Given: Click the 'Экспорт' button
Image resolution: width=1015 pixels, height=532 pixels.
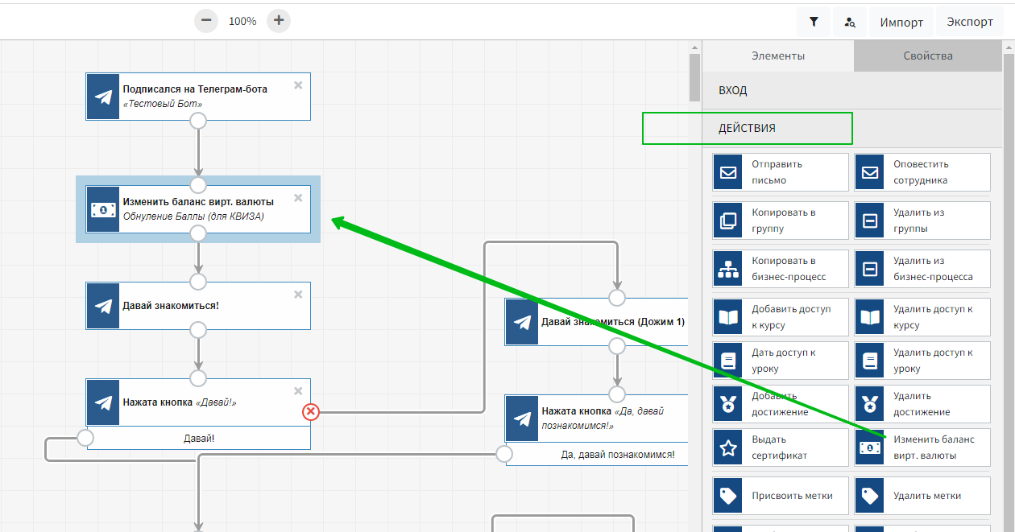Looking at the screenshot, I should (x=970, y=22).
